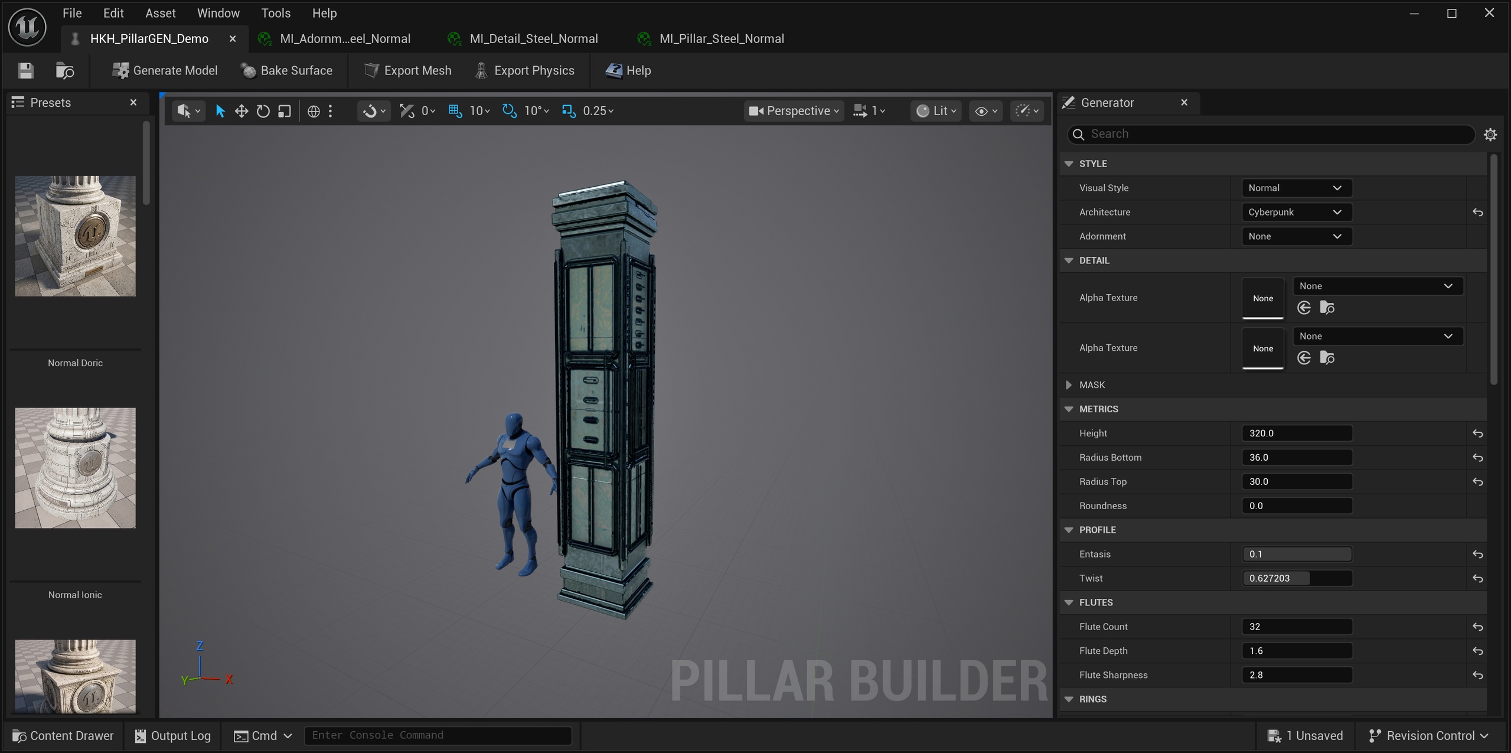Open the File menu
This screenshot has width=1511, height=753.
click(72, 13)
